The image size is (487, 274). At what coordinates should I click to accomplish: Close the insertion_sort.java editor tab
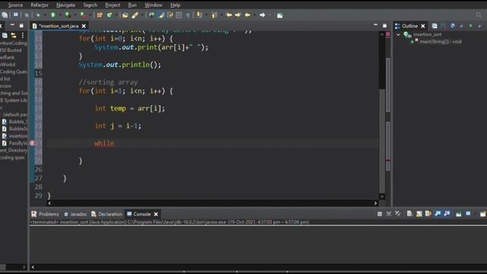(x=84, y=26)
